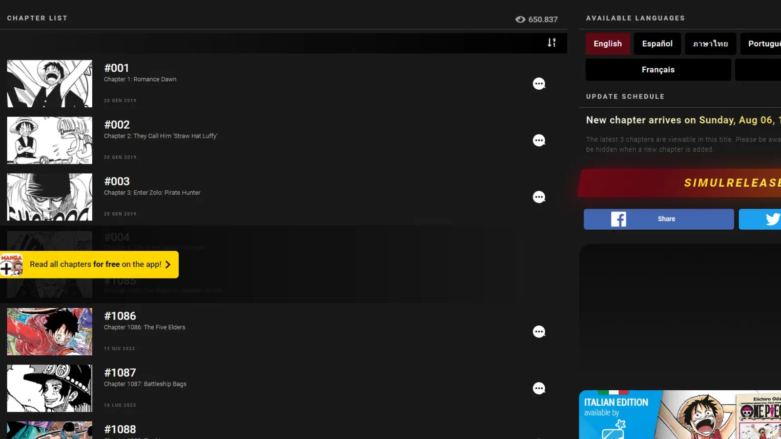Switch to Português language
This screenshot has width=781, height=439.
pyautogui.click(x=761, y=43)
